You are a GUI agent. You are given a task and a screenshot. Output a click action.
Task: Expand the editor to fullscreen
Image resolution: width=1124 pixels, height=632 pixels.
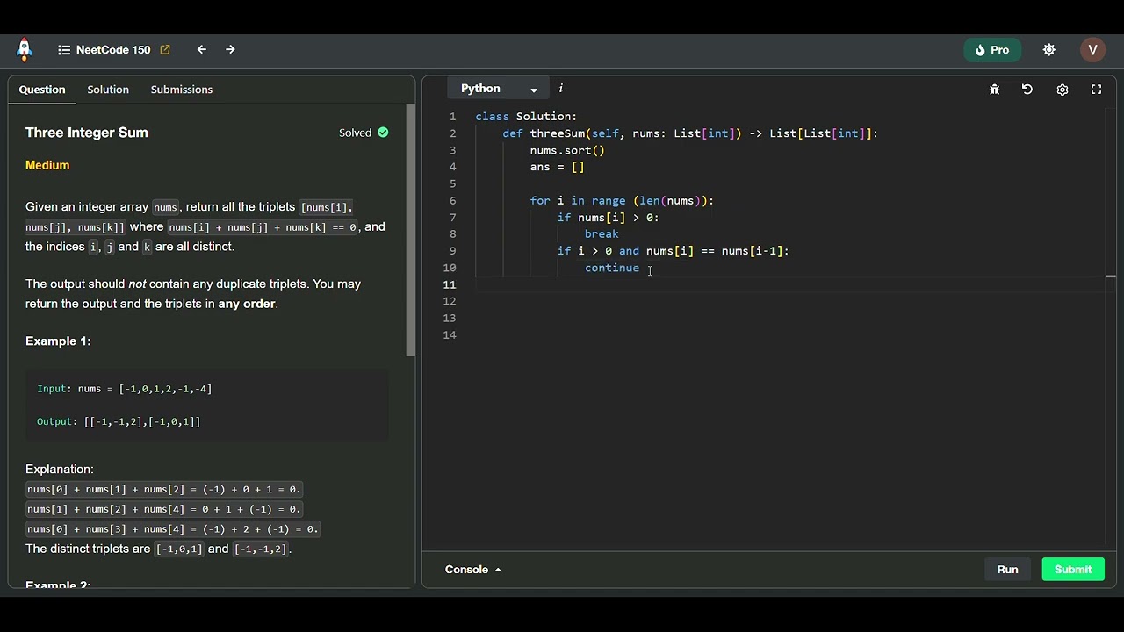[x=1096, y=90]
